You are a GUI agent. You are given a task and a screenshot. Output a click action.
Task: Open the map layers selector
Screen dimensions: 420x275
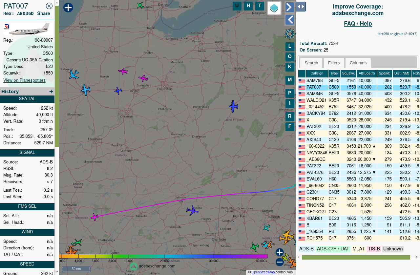(274, 8)
